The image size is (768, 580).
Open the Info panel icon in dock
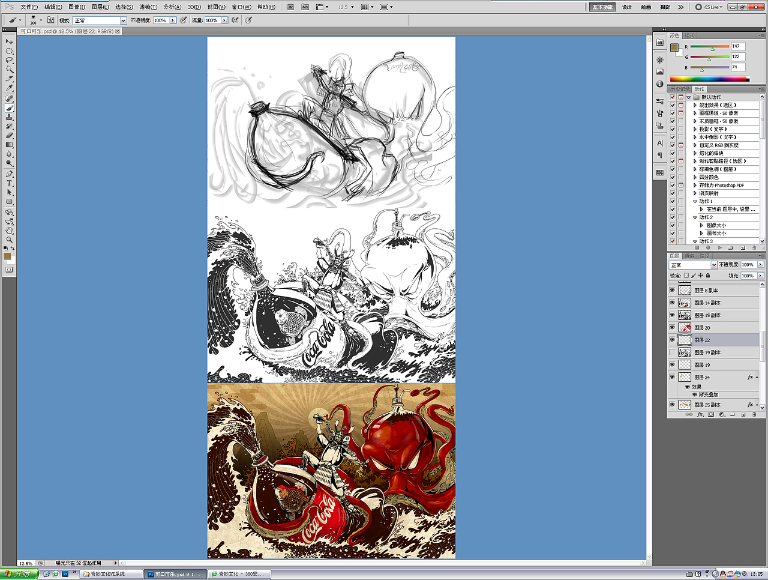pyautogui.click(x=660, y=84)
